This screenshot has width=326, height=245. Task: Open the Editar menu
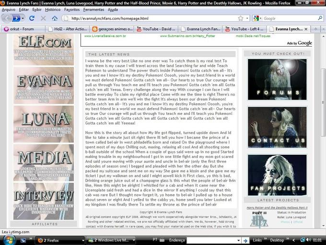pos(24,10)
